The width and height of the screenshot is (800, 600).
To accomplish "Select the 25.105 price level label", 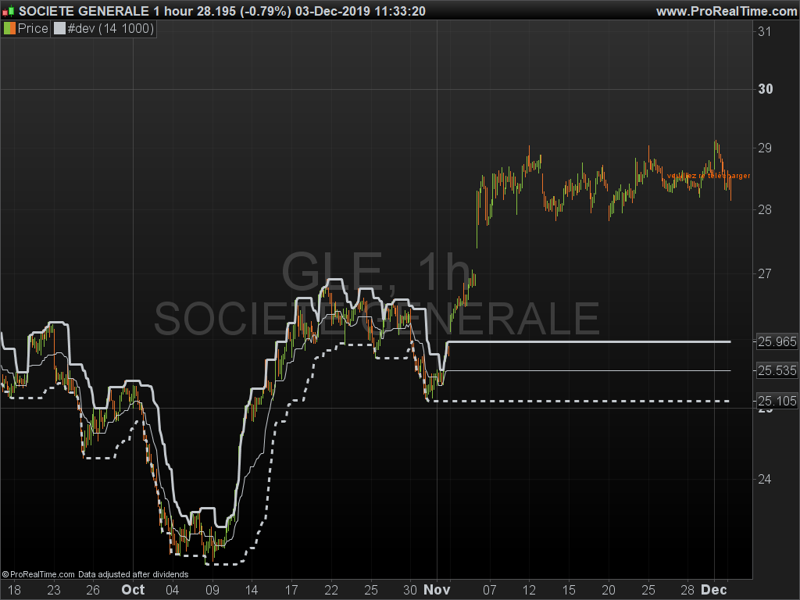I will (777, 402).
